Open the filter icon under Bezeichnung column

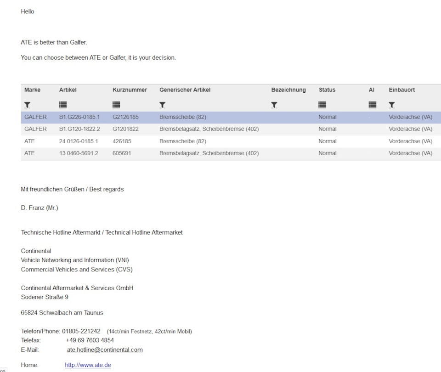[x=274, y=105]
